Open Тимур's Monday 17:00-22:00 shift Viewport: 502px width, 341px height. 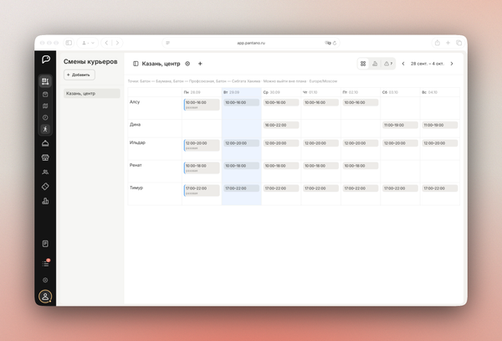pyautogui.click(x=202, y=190)
